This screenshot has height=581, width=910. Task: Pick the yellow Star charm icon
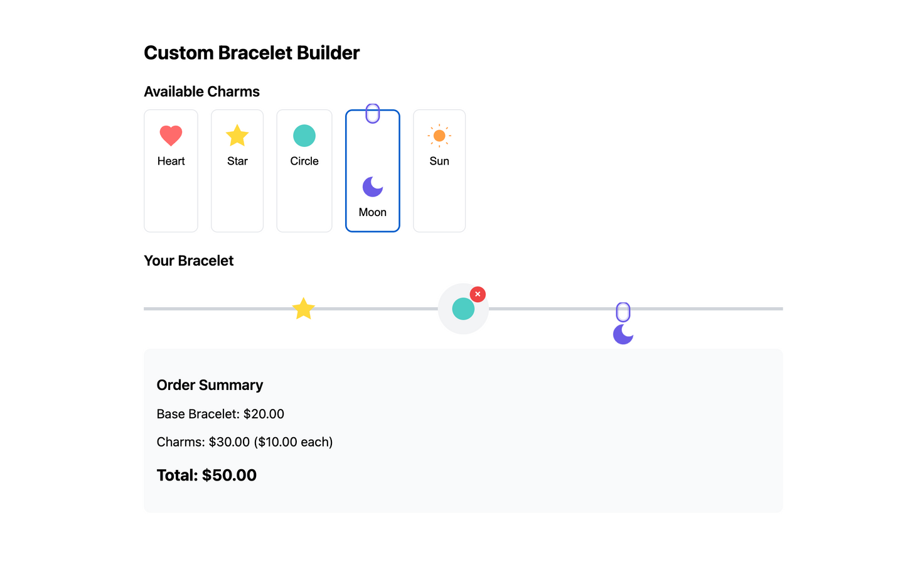click(237, 136)
